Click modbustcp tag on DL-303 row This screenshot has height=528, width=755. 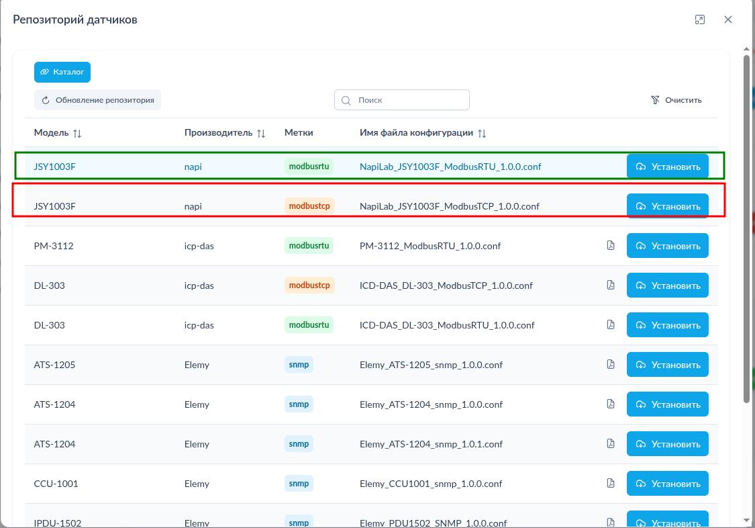pyautogui.click(x=309, y=285)
